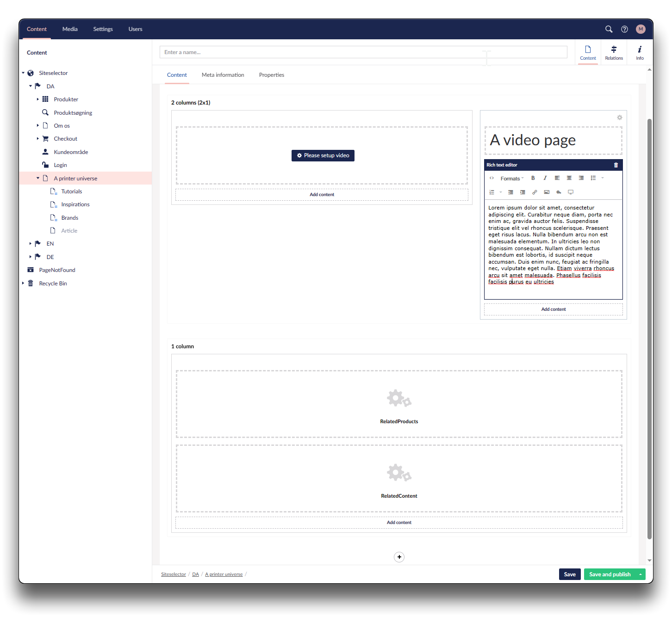672x617 pixels.
Task: Click the round plus to add row
Action: coord(399,557)
